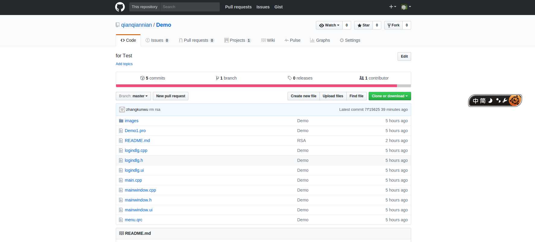Image resolution: width=535 pixels, height=242 pixels.
Task: Open the Add topics link
Action: coord(124,64)
